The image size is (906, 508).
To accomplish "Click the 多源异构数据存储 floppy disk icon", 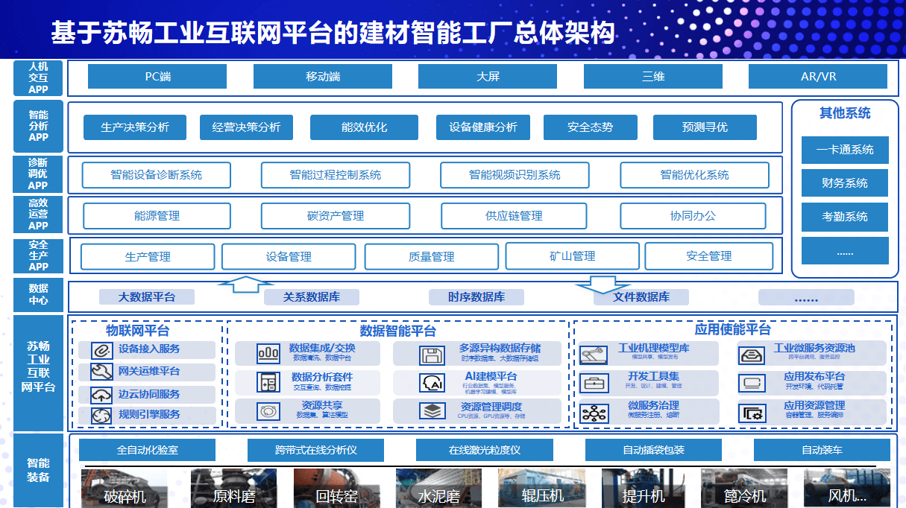I will [431, 355].
